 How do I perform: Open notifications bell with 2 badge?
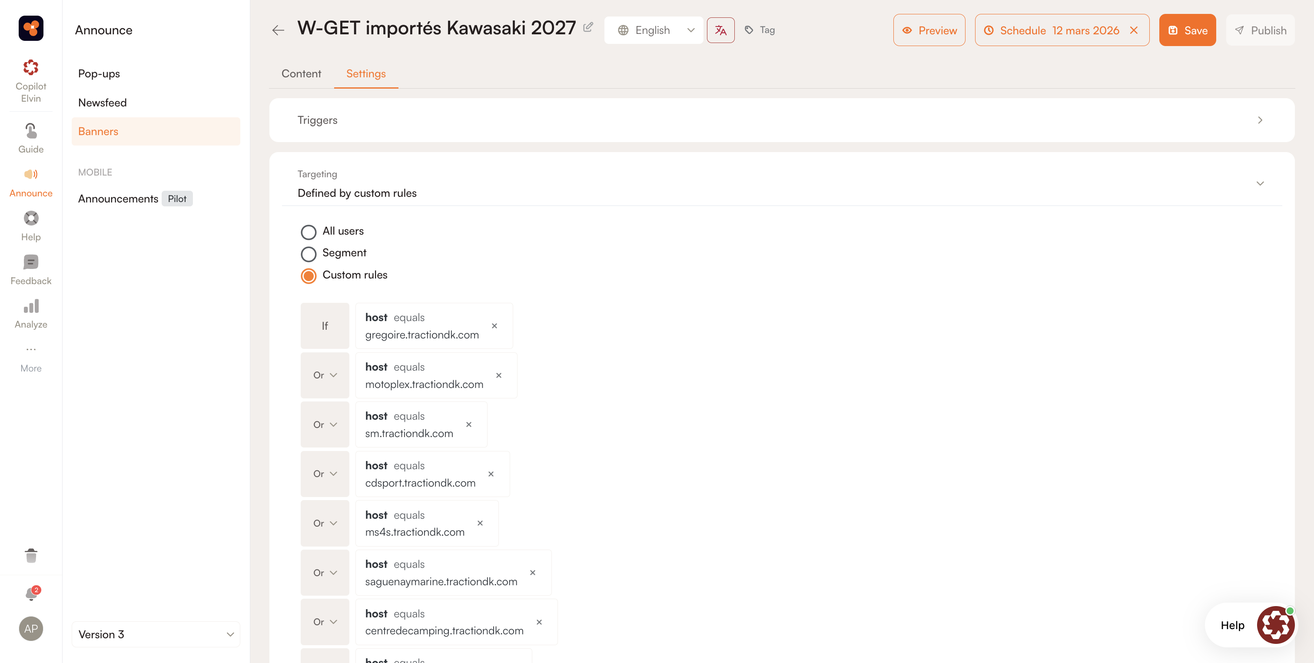click(x=32, y=593)
